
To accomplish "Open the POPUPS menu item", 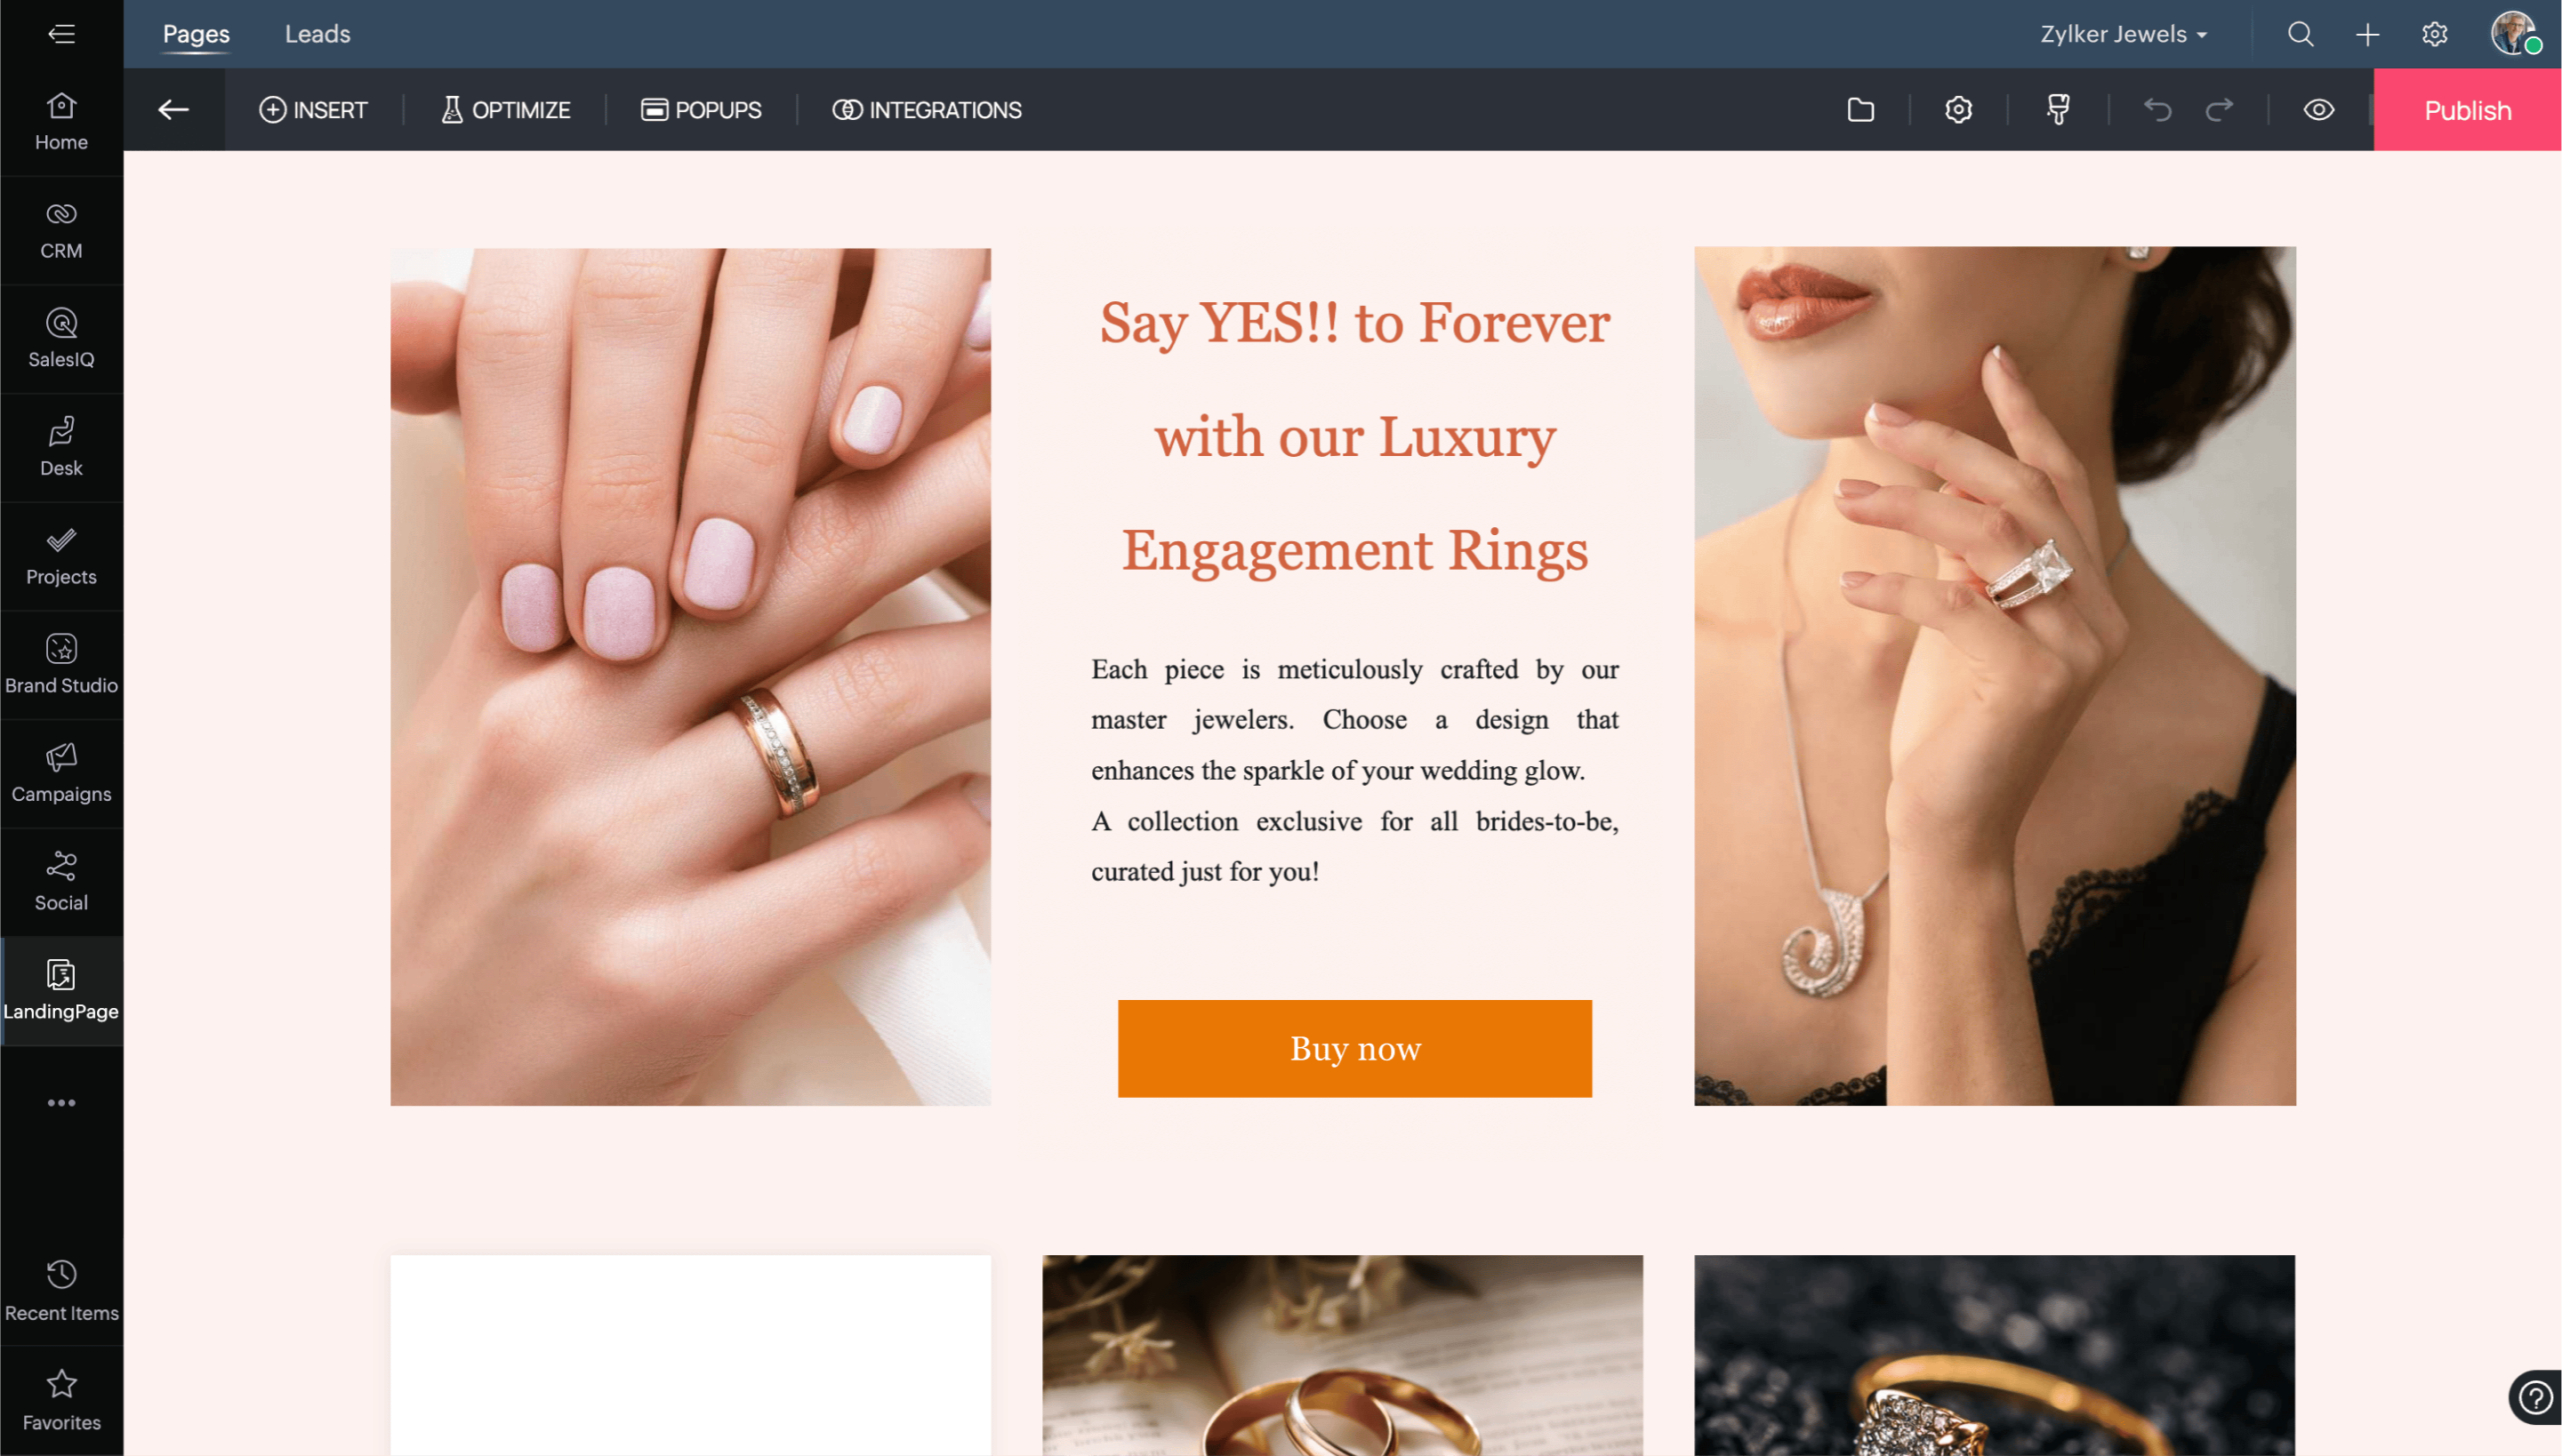I will coord(700,110).
